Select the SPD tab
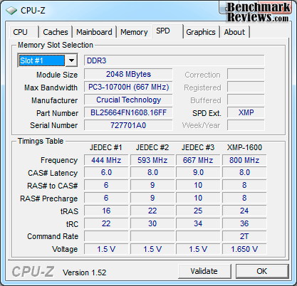Viewport: 297px width, 286px height. click(x=167, y=31)
